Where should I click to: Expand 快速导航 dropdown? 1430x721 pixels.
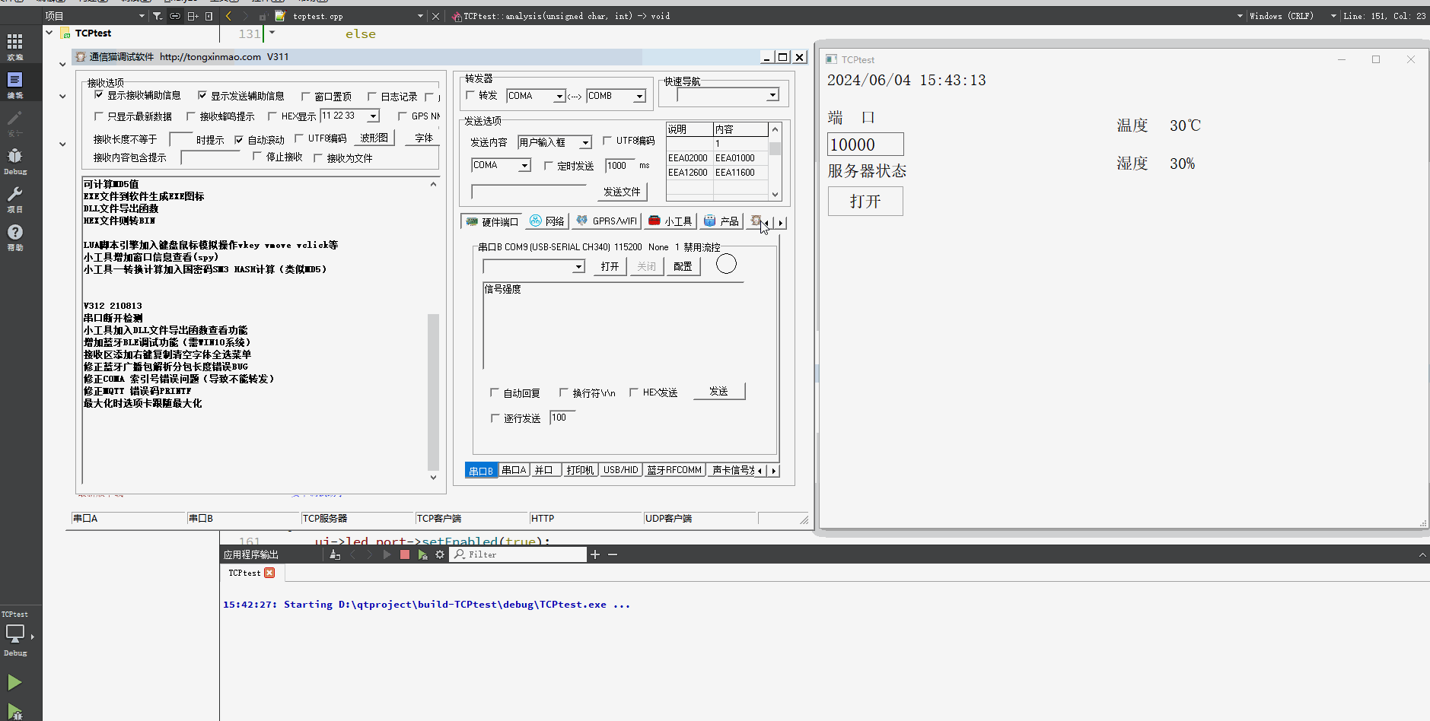click(772, 95)
